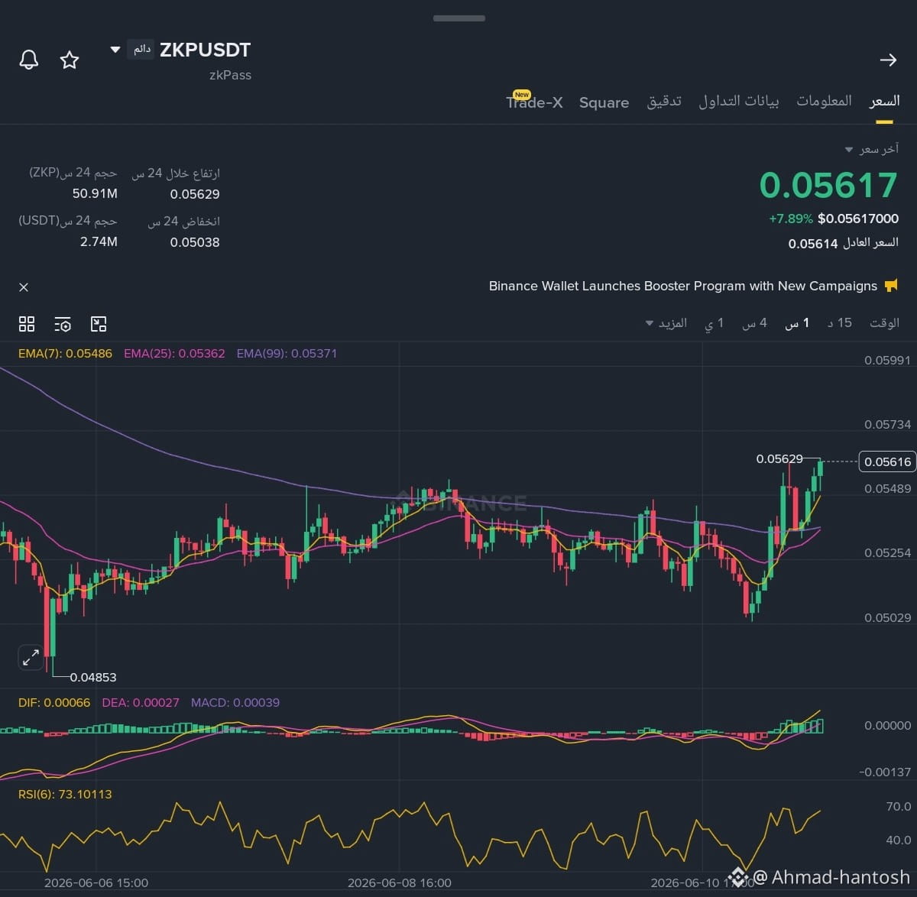
Task: Open the تدقيق tab
Action: click(664, 101)
